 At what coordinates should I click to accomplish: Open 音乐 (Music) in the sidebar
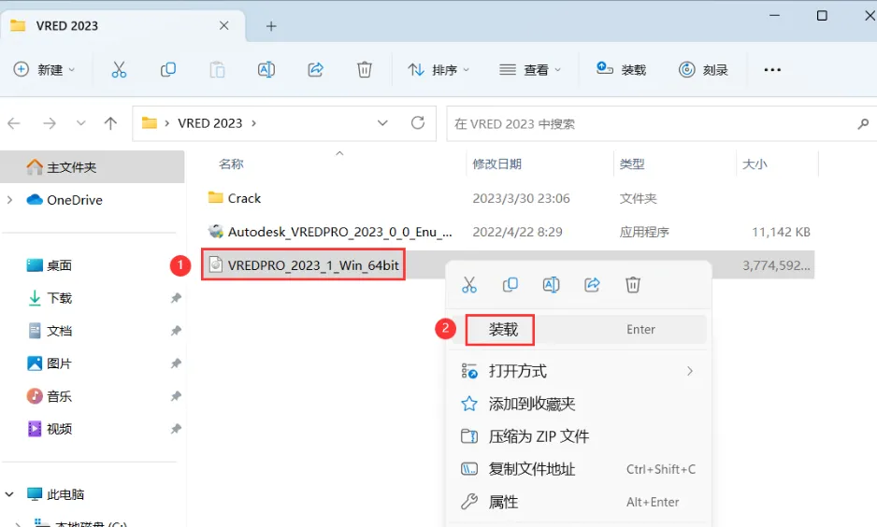click(59, 396)
